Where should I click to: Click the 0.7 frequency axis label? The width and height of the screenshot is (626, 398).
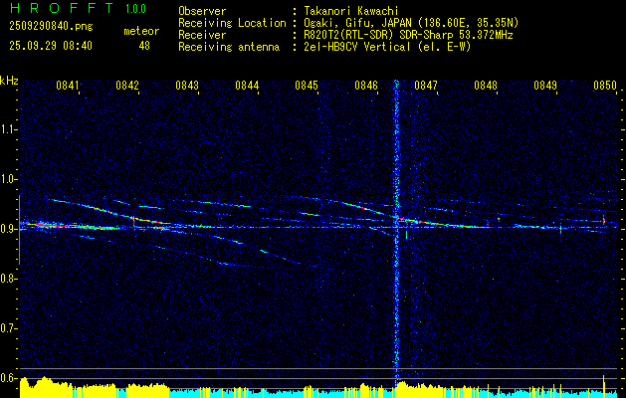point(9,328)
